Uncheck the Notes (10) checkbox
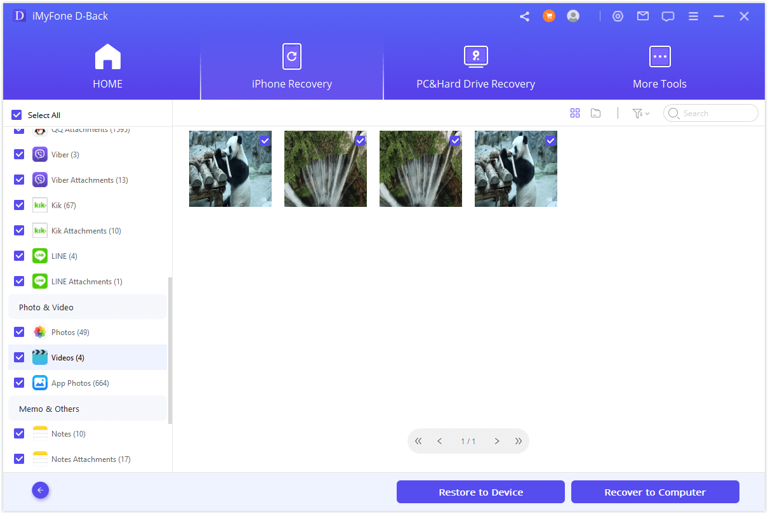 pyautogui.click(x=19, y=433)
